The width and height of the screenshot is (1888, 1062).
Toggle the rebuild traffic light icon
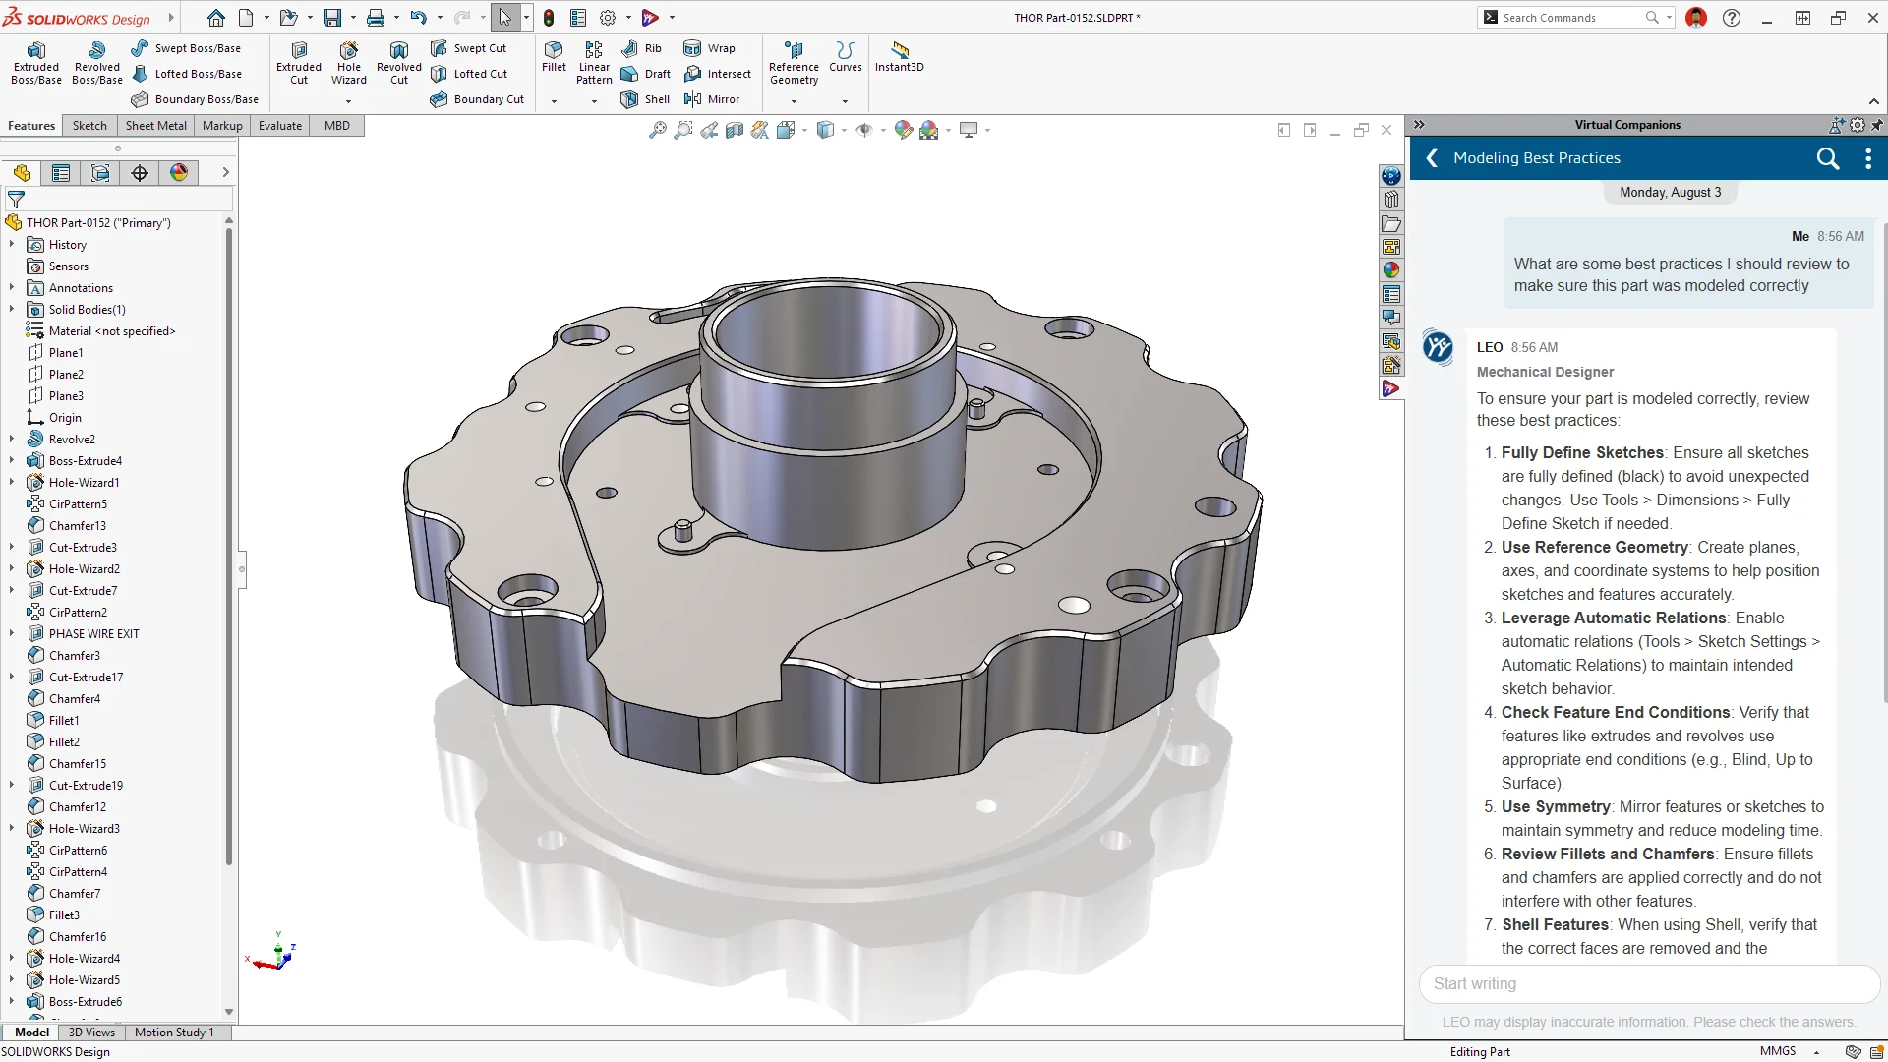coord(549,18)
